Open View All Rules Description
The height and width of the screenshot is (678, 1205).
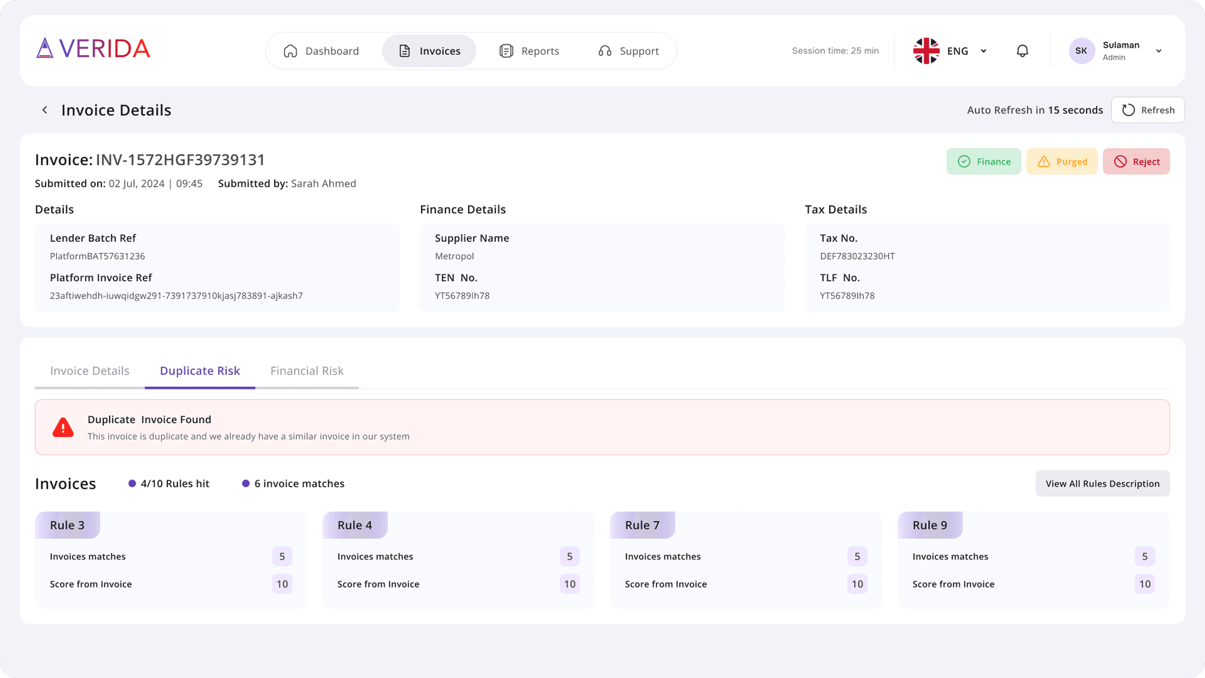tap(1102, 484)
